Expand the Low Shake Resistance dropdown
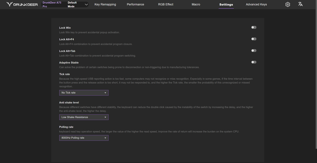The image size is (317, 163). 84,117
